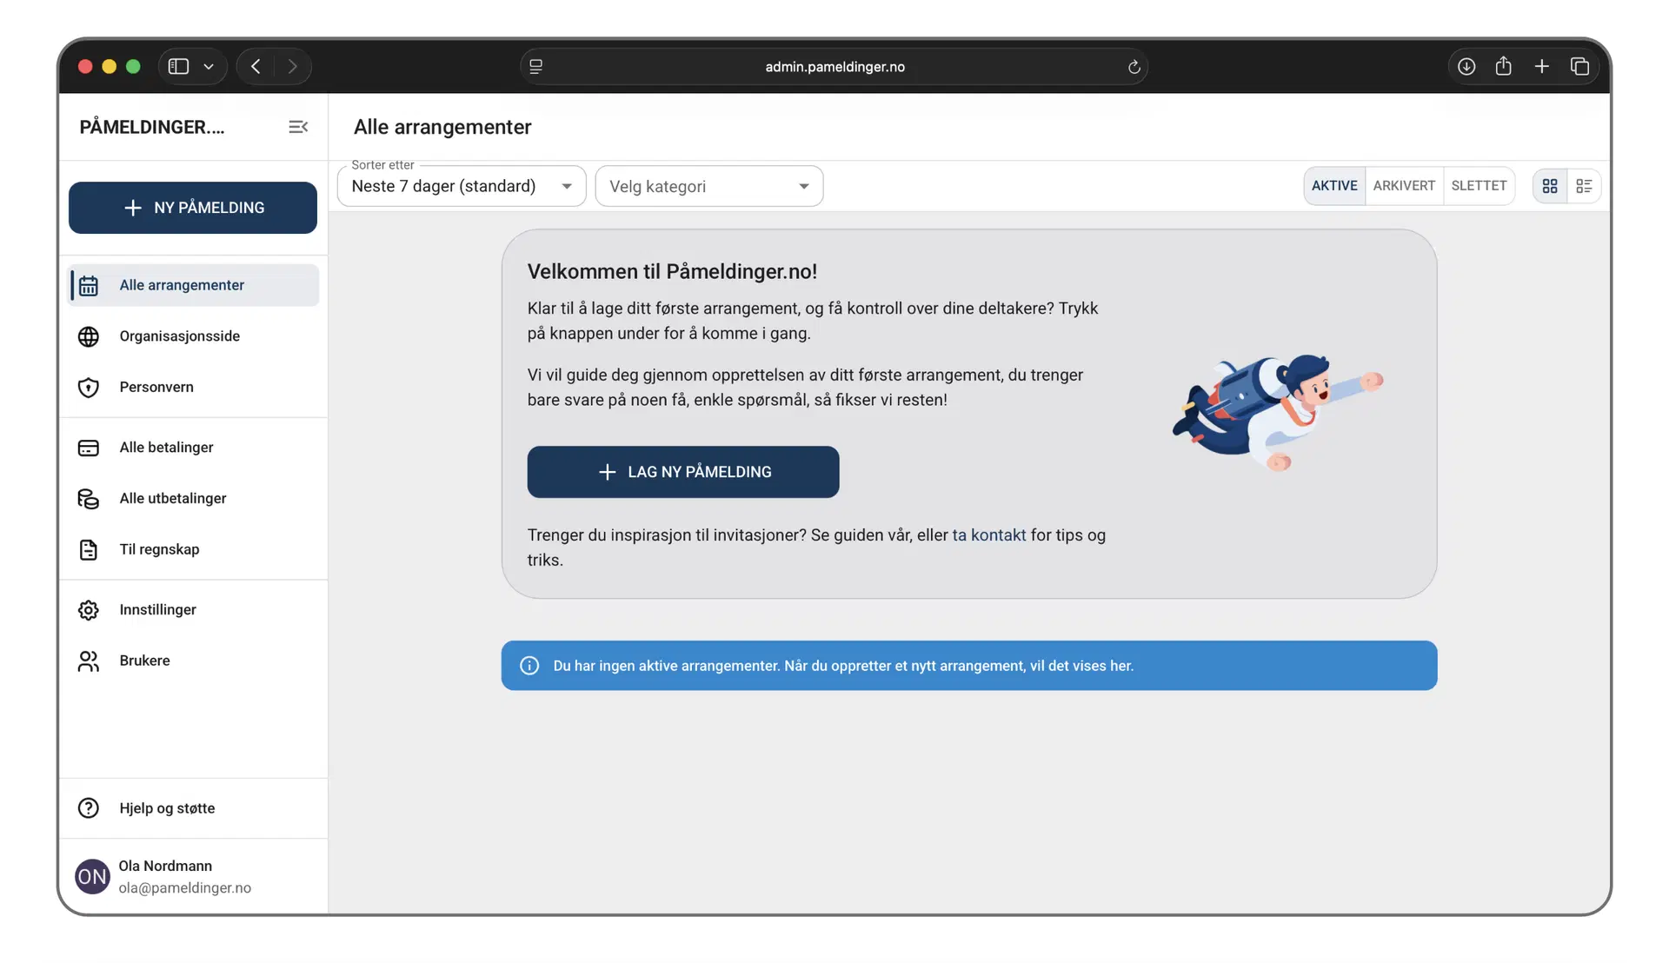This screenshot has height=963, width=1669.
Task: Show ARKIVERT events filter
Action: [1403, 186]
